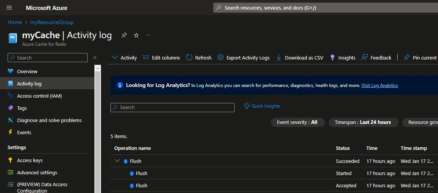438x193 pixels.
Task: Pin myCache Activity log to dashboard
Action: (x=124, y=35)
